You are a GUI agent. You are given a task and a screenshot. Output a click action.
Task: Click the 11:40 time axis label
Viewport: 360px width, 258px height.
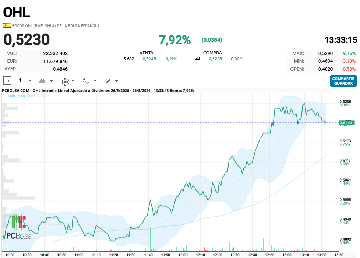click(x=148, y=255)
